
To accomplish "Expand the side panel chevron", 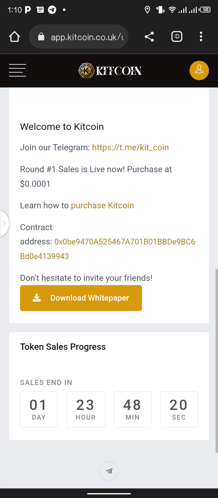I will pyautogui.click(x=4, y=223).
